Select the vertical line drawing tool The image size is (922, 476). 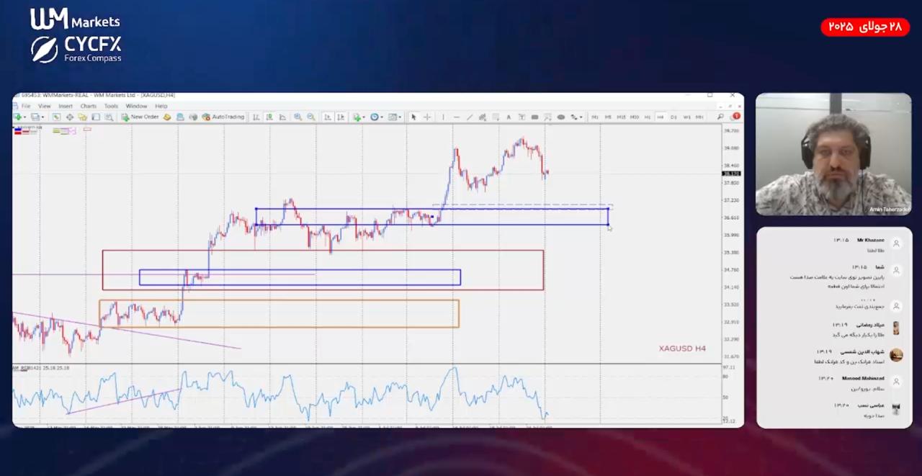pyautogui.click(x=443, y=117)
